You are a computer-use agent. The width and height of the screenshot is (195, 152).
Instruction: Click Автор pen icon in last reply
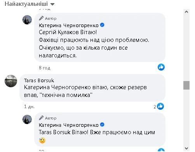click(x=41, y=118)
